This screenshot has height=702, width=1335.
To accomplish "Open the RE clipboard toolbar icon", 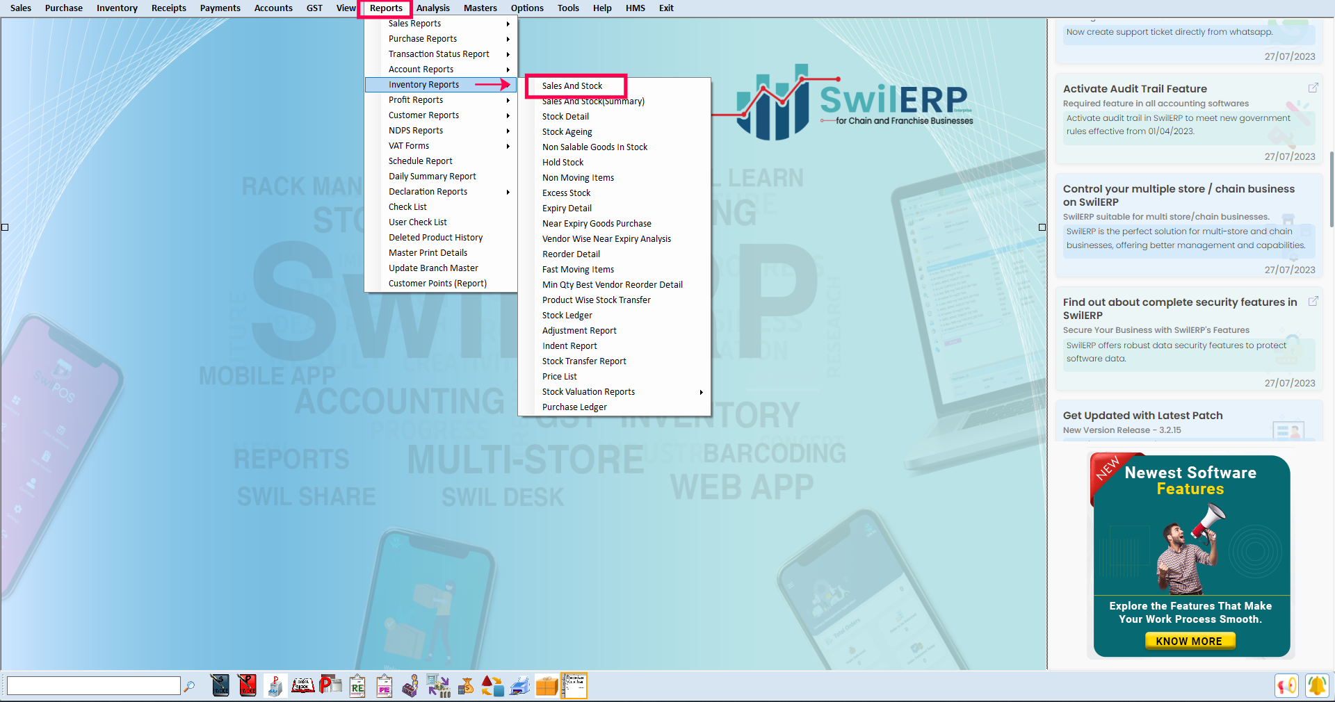I will pos(357,686).
